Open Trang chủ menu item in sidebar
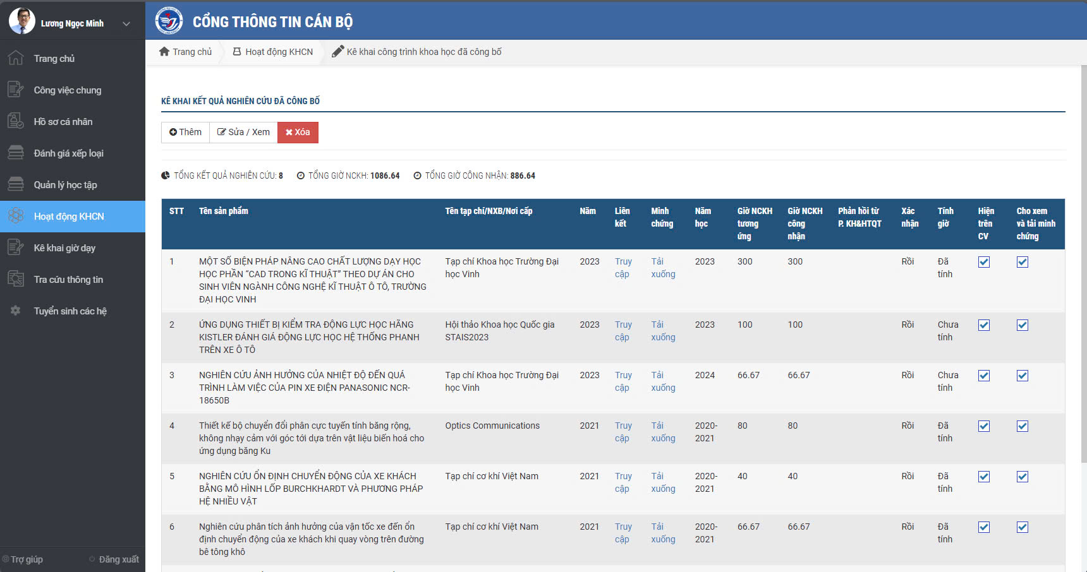The width and height of the screenshot is (1087, 572). click(x=73, y=58)
